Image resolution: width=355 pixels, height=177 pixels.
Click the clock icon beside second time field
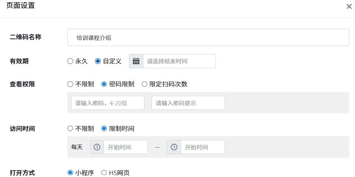(174, 147)
